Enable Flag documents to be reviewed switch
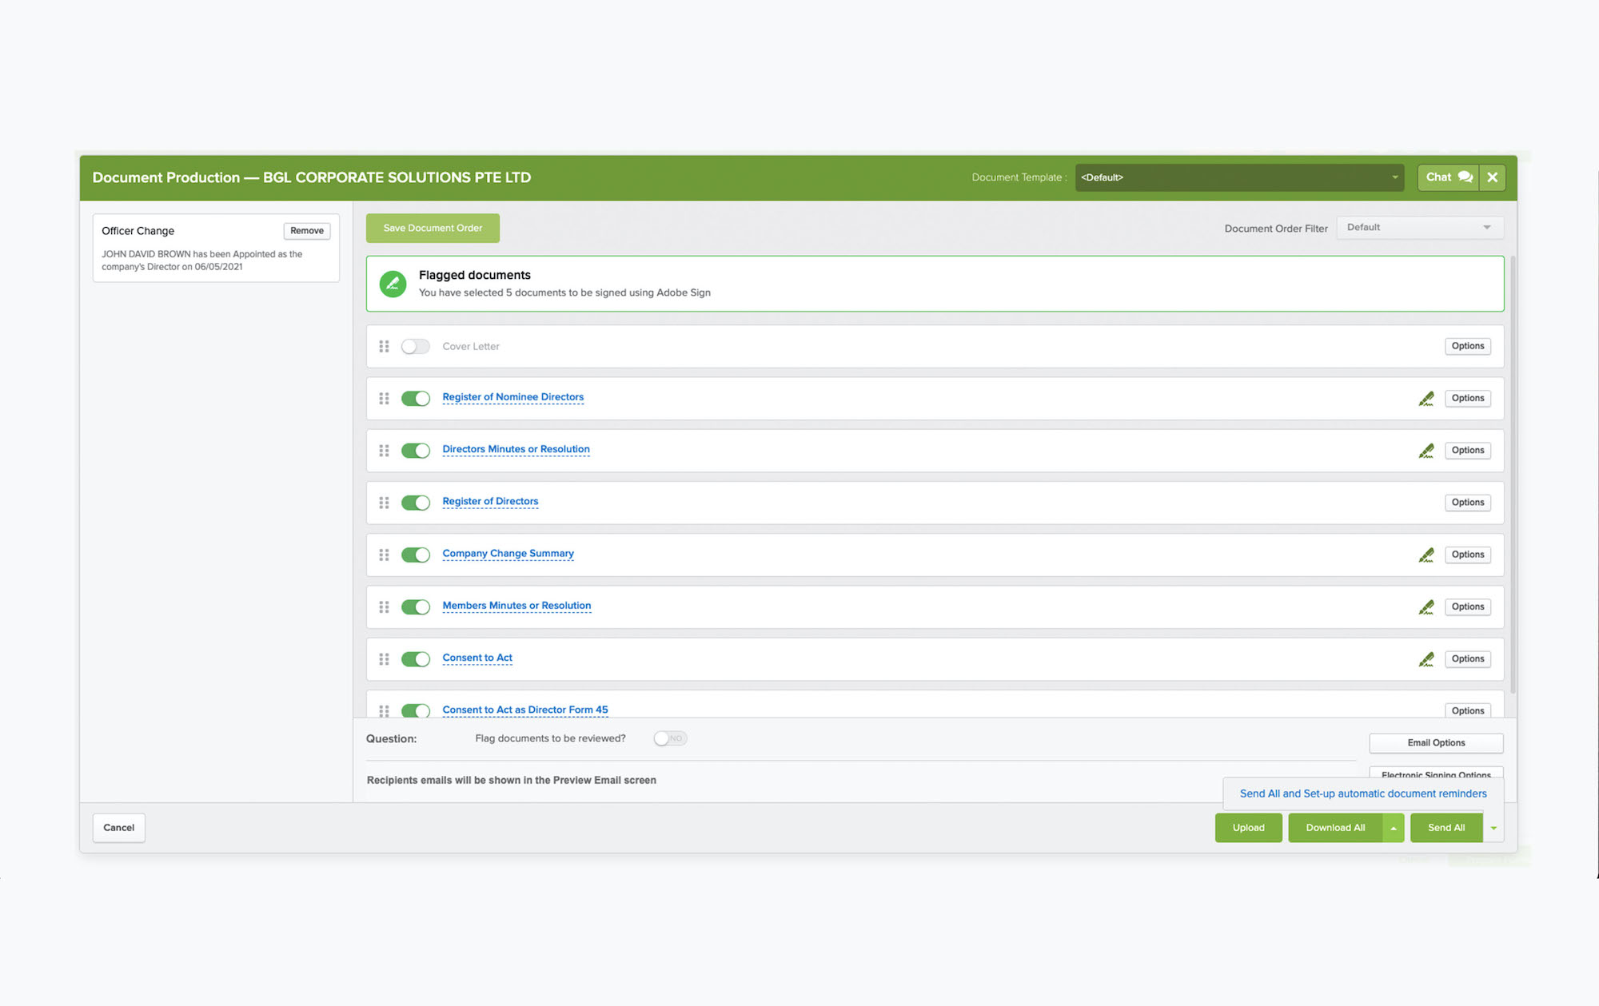Screen dimensions: 1599x1006 [670, 738]
